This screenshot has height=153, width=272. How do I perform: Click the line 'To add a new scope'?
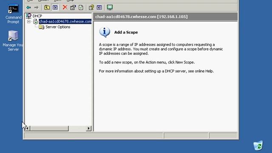147,62
